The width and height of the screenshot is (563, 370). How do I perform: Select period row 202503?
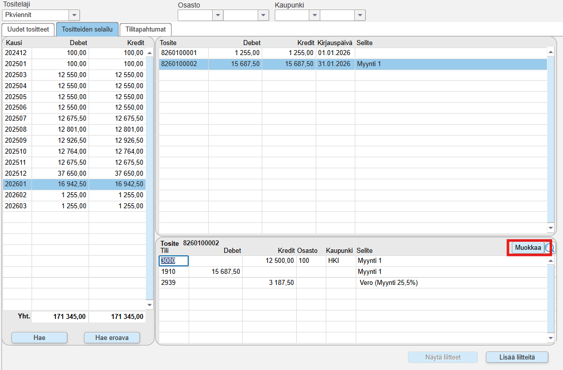click(x=75, y=75)
